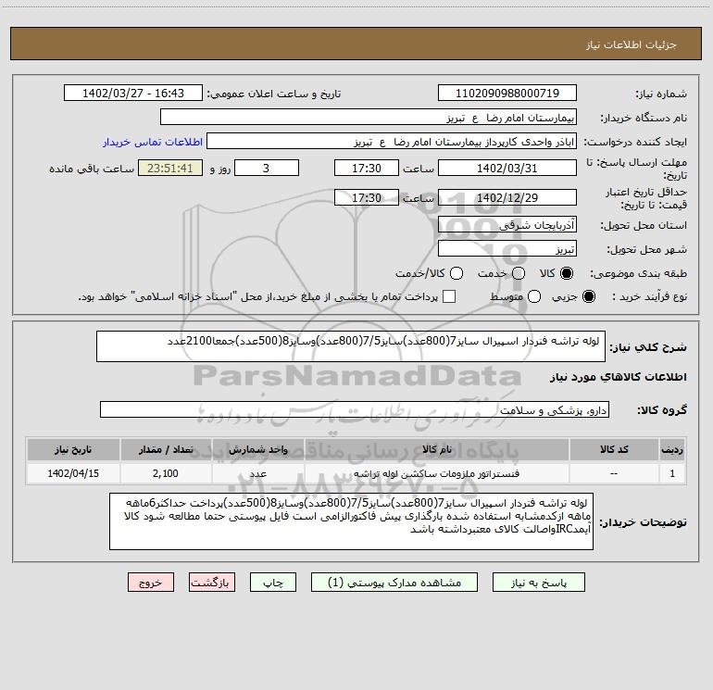Click goods group field دارو، پزشکی و سلامت
Screen dimensions: 713x690
coord(355,409)
